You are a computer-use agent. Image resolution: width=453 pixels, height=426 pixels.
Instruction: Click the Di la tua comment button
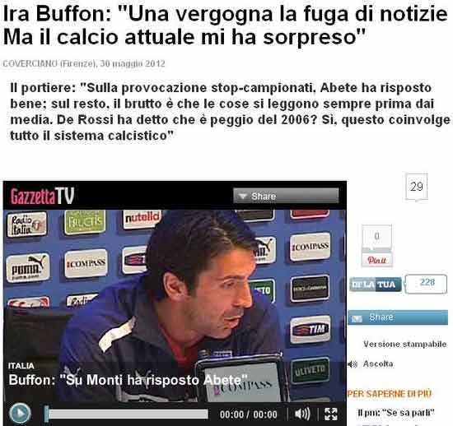pos(376,285)
